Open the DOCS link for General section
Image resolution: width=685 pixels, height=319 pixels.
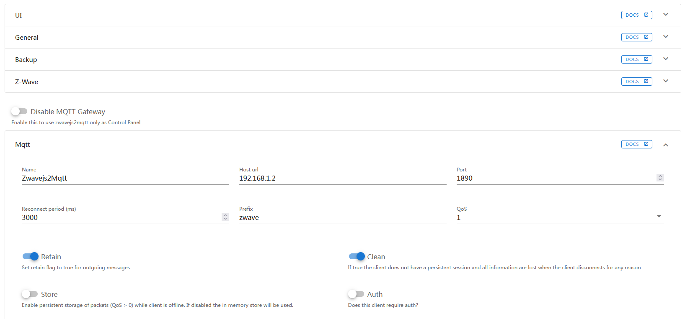pos(636,37)
